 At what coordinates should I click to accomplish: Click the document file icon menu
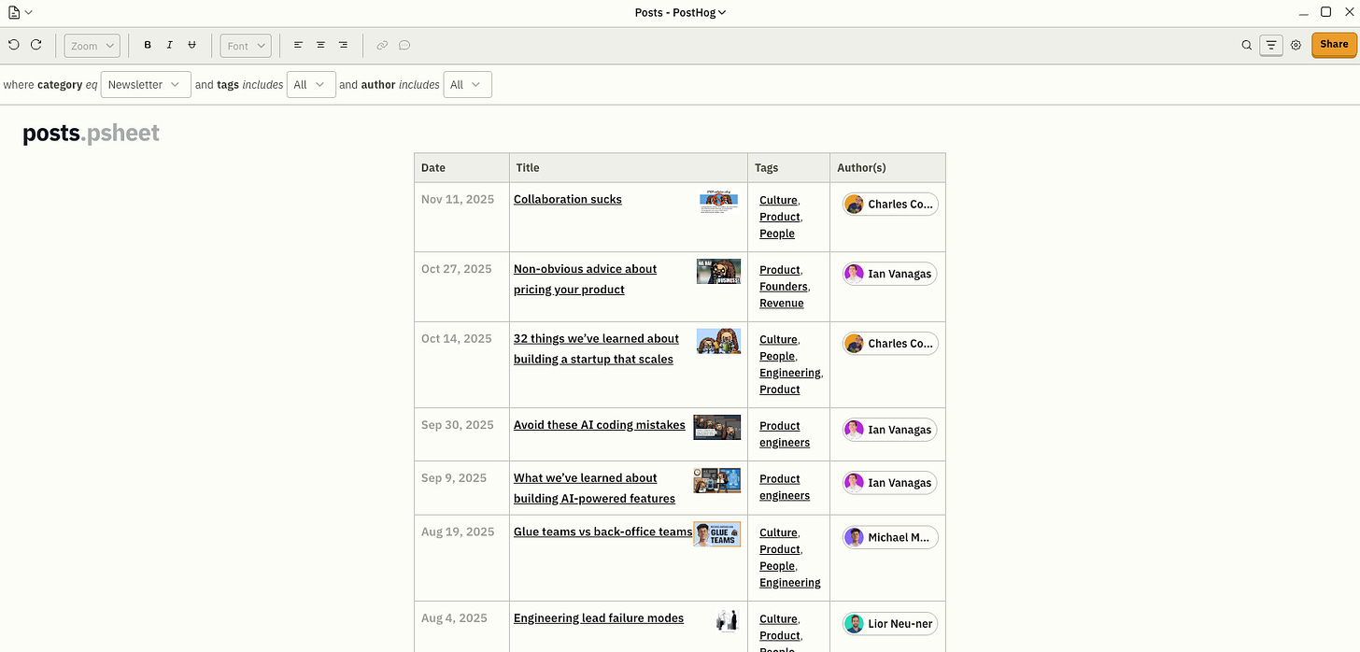pyautogui.click(x=20, y=12)
